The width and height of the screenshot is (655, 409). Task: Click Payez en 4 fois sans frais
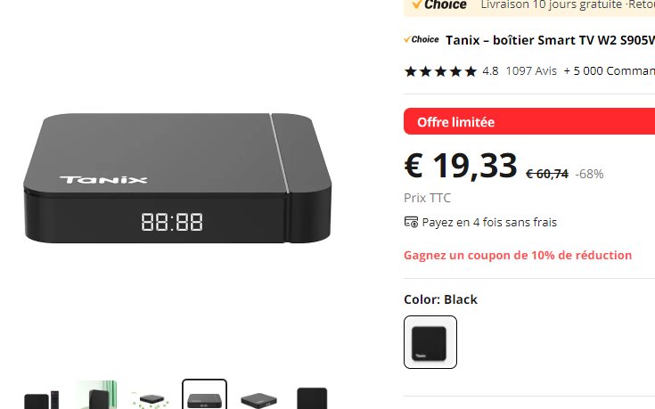coord(489,222)
